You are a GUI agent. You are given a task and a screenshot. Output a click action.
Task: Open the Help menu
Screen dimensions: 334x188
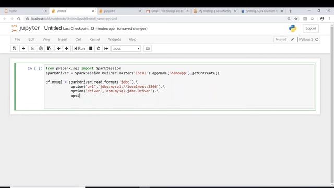coord(133,40)
